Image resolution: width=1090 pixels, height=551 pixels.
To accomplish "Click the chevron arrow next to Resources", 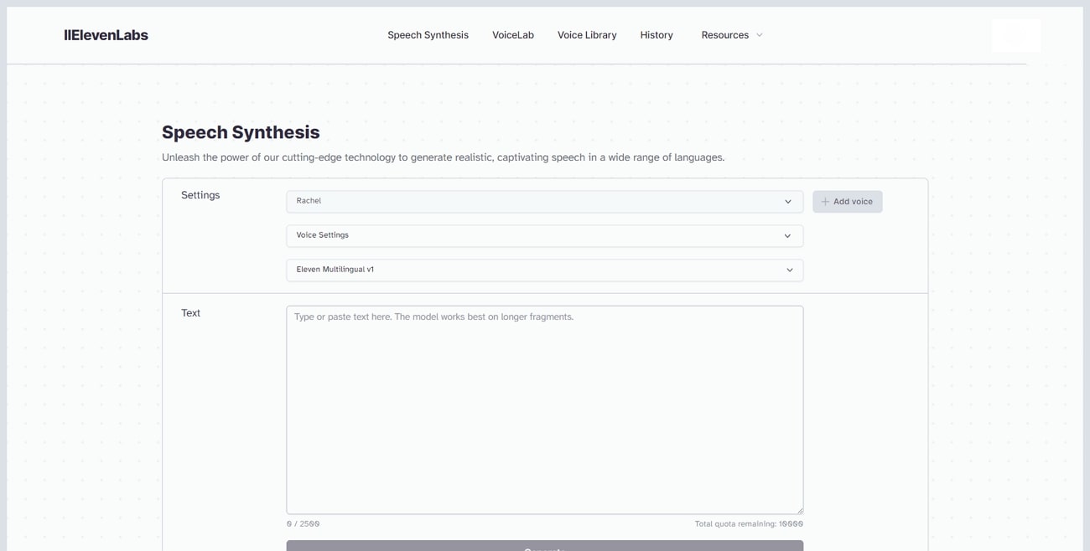I will tap(760, 35).
